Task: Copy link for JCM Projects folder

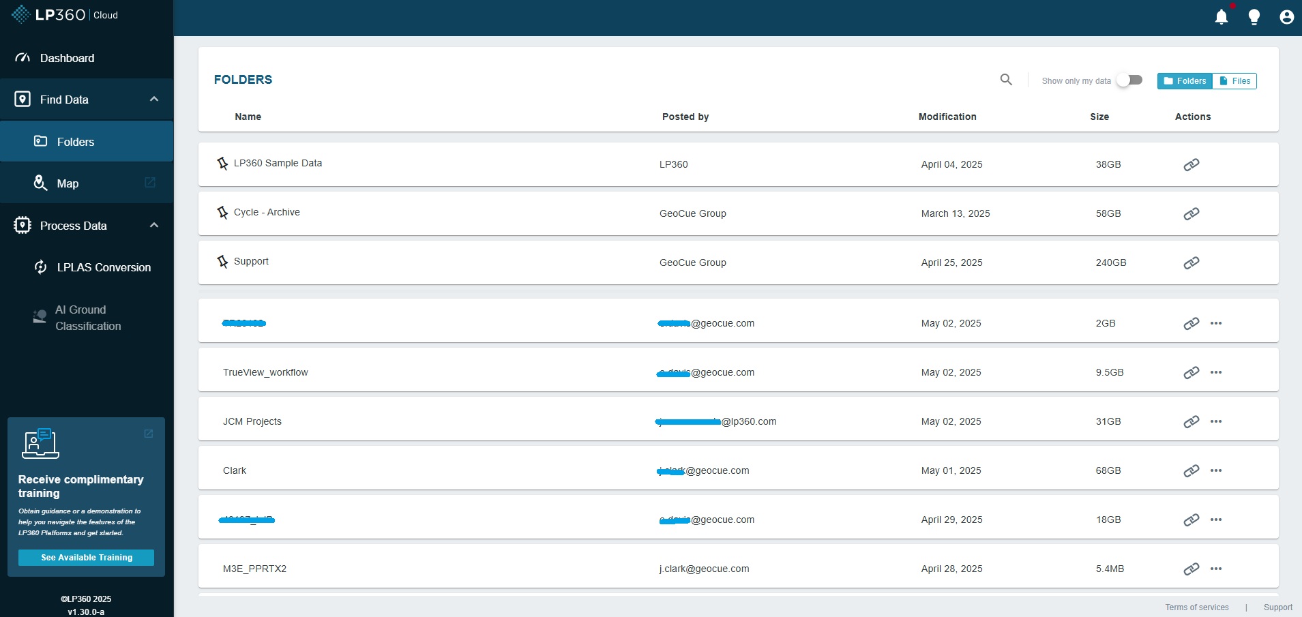Action: pos(1192,421)
